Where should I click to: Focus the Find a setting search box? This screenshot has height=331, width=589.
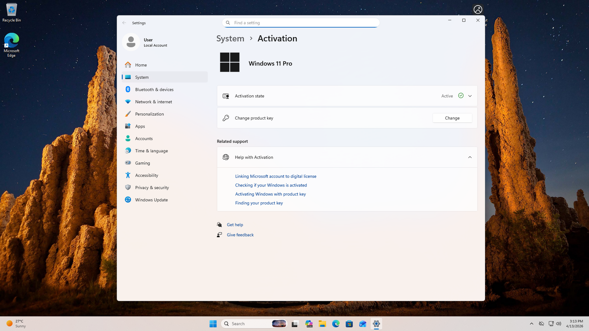click(302, 23)
